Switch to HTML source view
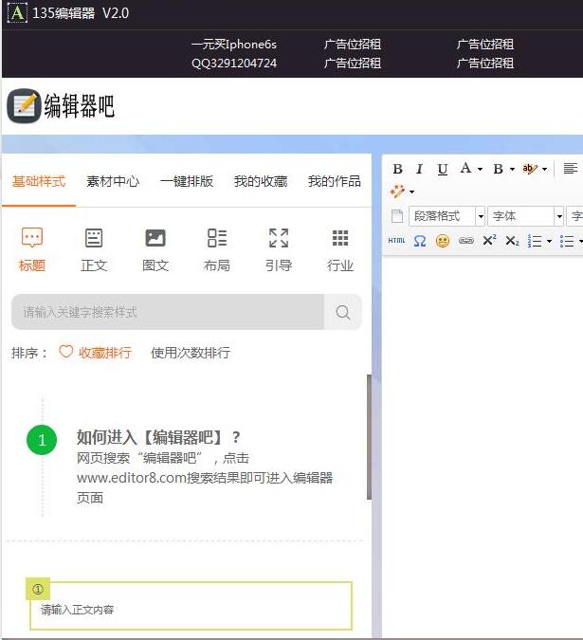This screenshot has width=583, height=640. pyautogui.click(x=396, y=241)
